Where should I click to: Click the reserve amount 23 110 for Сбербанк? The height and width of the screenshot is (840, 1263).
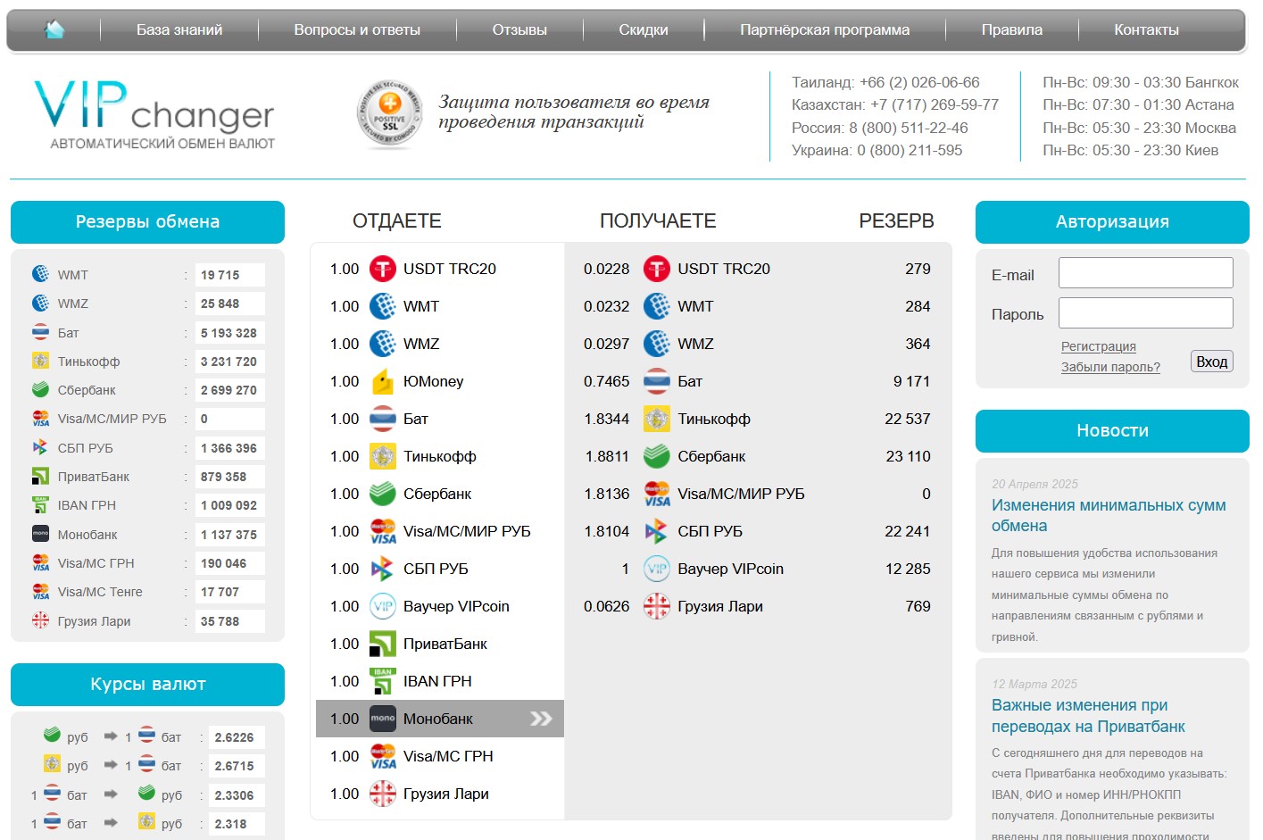(x=908, y=456)
